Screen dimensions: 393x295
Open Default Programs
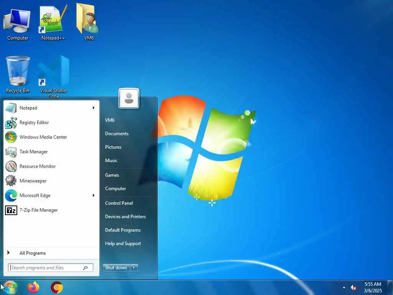(123, 230)
